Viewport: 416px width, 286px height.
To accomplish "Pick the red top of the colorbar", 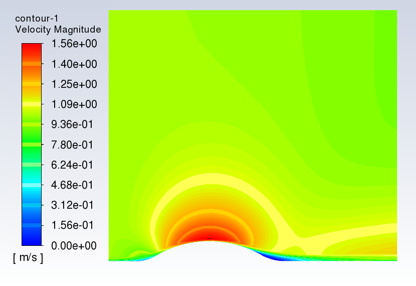I will (32, 48).
